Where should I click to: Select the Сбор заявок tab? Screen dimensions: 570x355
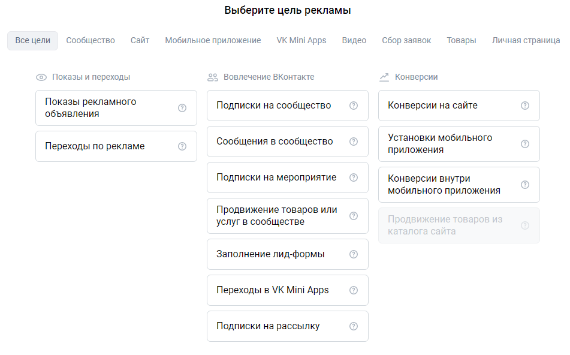point(406,41)
